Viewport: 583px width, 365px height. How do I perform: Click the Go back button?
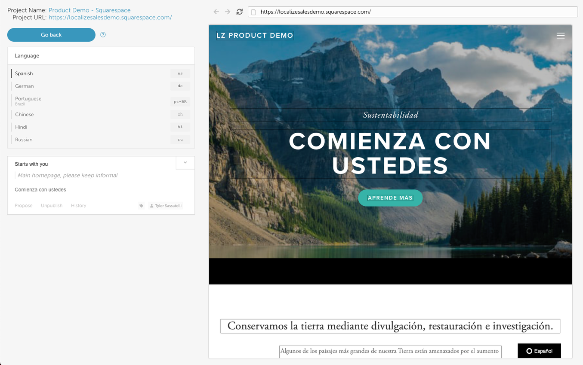51,35
